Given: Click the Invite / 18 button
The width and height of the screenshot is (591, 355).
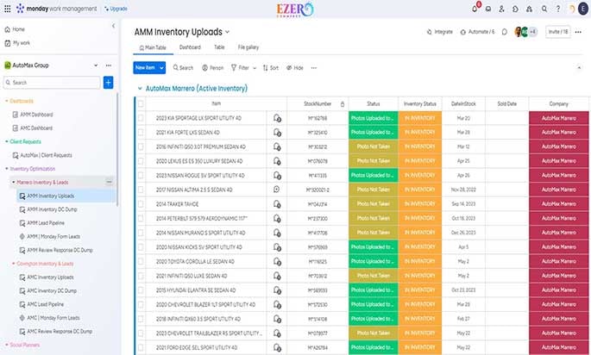Looking at the screenshot, I should pyautogui.click(x=558, y=32).
